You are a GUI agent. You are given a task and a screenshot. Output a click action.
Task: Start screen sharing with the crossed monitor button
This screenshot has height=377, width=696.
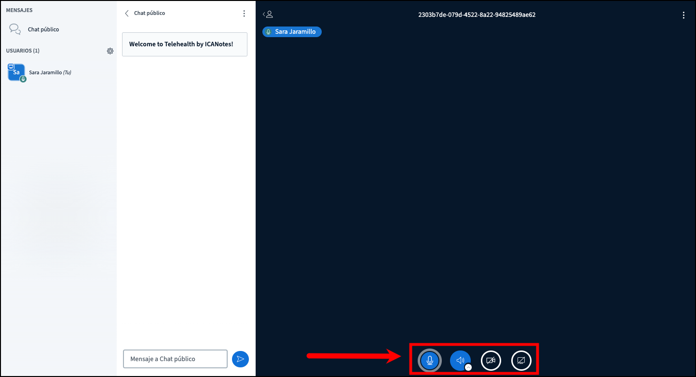(x=521, y=361)
